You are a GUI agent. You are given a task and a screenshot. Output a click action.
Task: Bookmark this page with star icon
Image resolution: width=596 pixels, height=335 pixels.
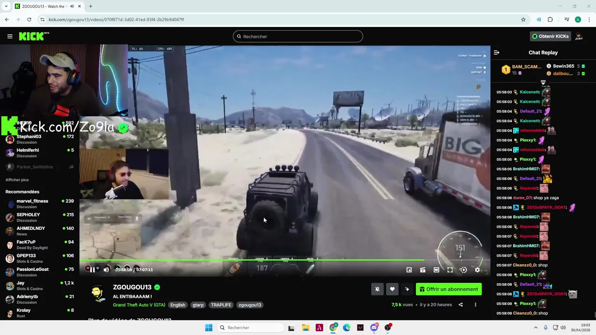click(523, 20)
